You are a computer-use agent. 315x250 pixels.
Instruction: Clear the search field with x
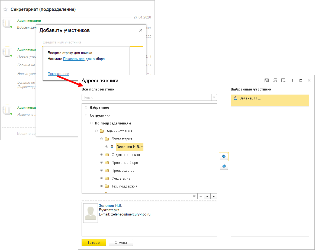tap(214, 98)
